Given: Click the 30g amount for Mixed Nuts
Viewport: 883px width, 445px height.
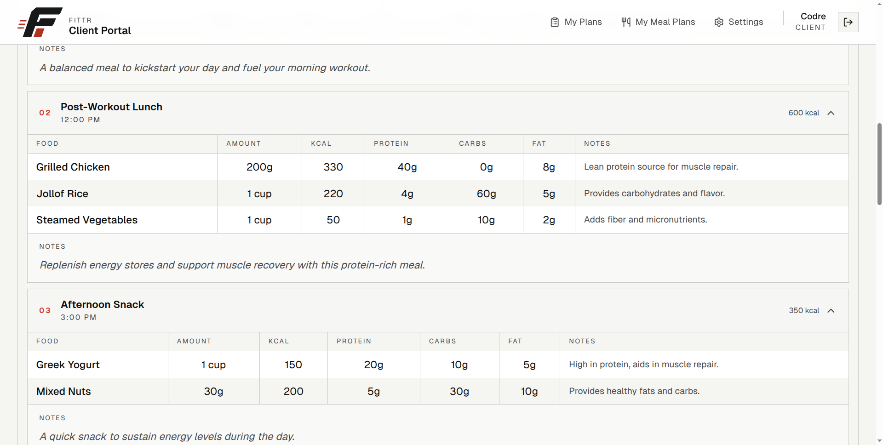Looking at the screenshot, I should 213,391.
